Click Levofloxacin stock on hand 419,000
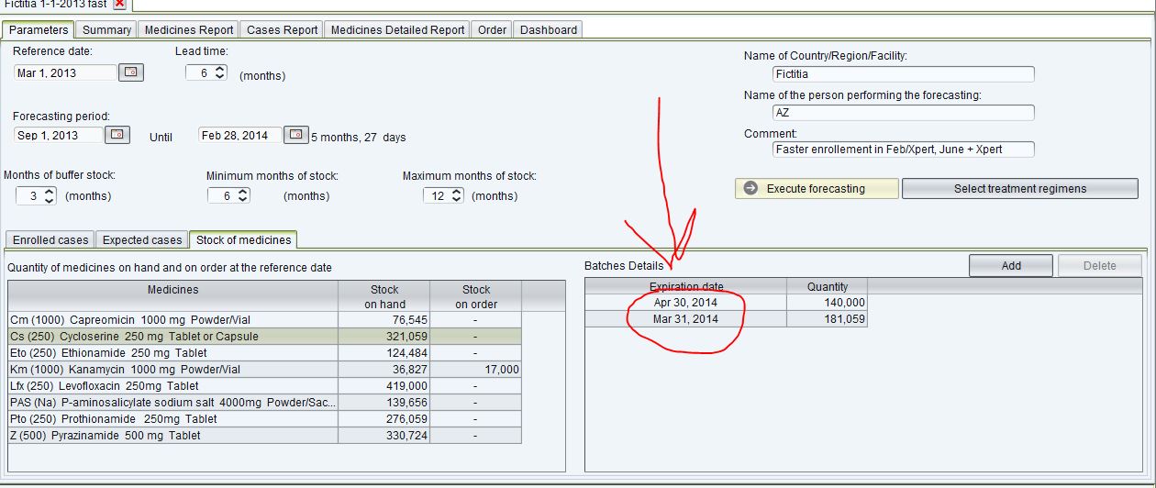Screen dimensions: 1156x488 click(384, 385)
